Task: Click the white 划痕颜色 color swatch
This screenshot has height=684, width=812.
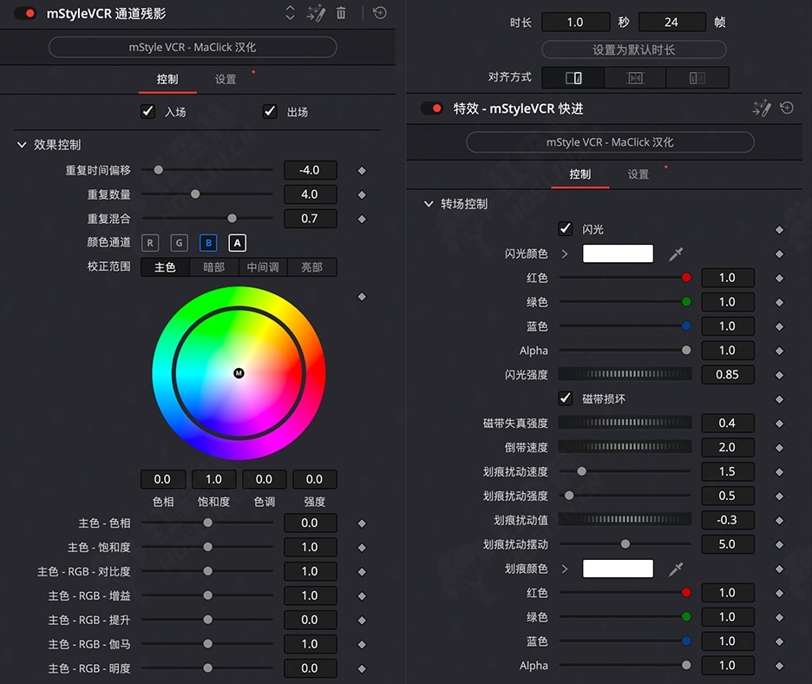Action: 618,569
